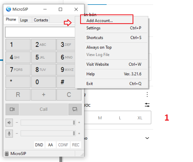Increase microphone level with plus
Viewport: 193px width, 162px height.
tap(79, 133)
